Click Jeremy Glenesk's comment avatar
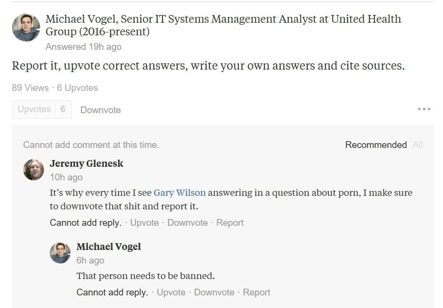This screenshot has height=308, width=443. 34,170
